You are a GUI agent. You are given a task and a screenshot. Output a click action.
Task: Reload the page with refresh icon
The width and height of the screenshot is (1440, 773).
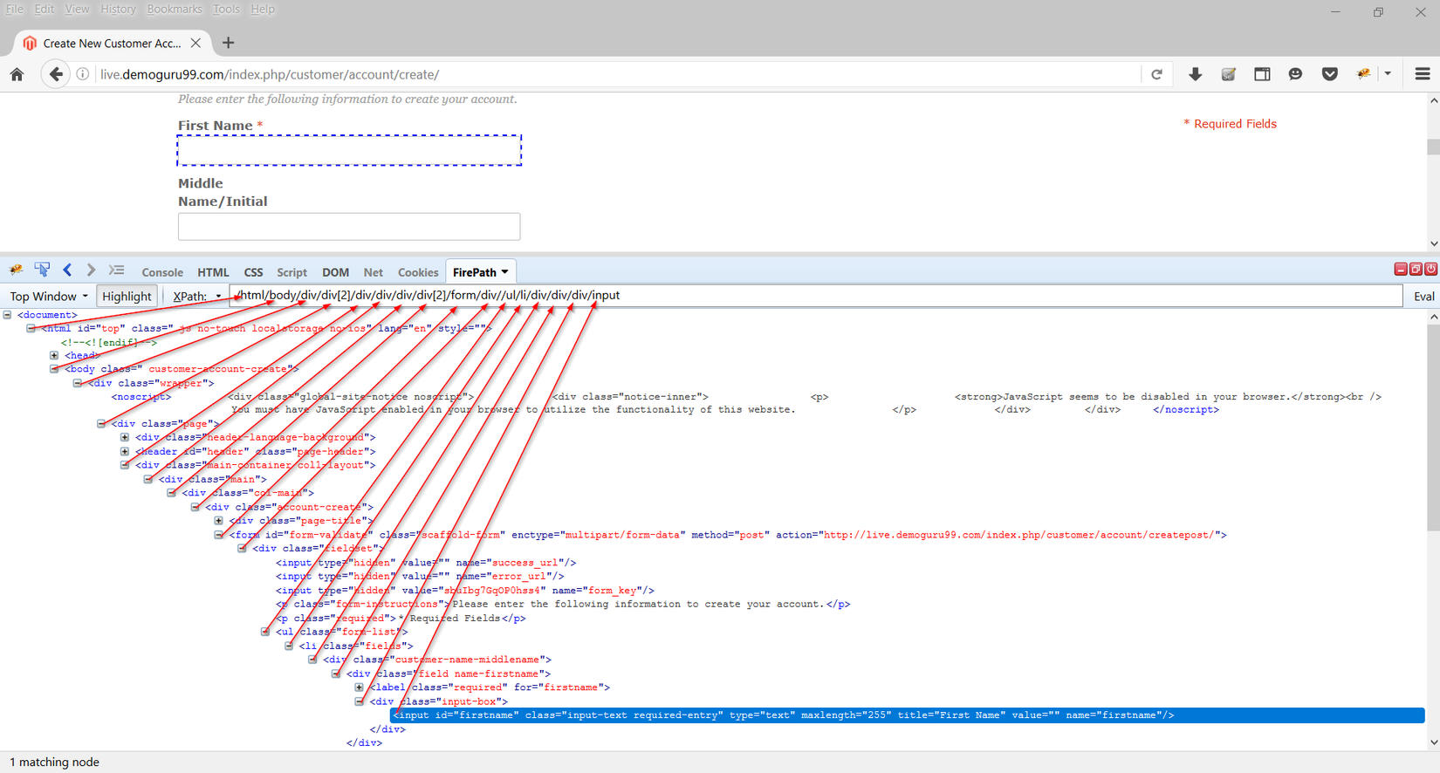click(x=1156, y=74)
